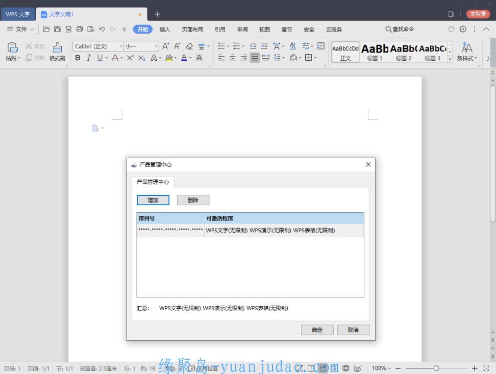Undo the last action
This screenshot has height=374, width=496.
click(x=102, y=29)
